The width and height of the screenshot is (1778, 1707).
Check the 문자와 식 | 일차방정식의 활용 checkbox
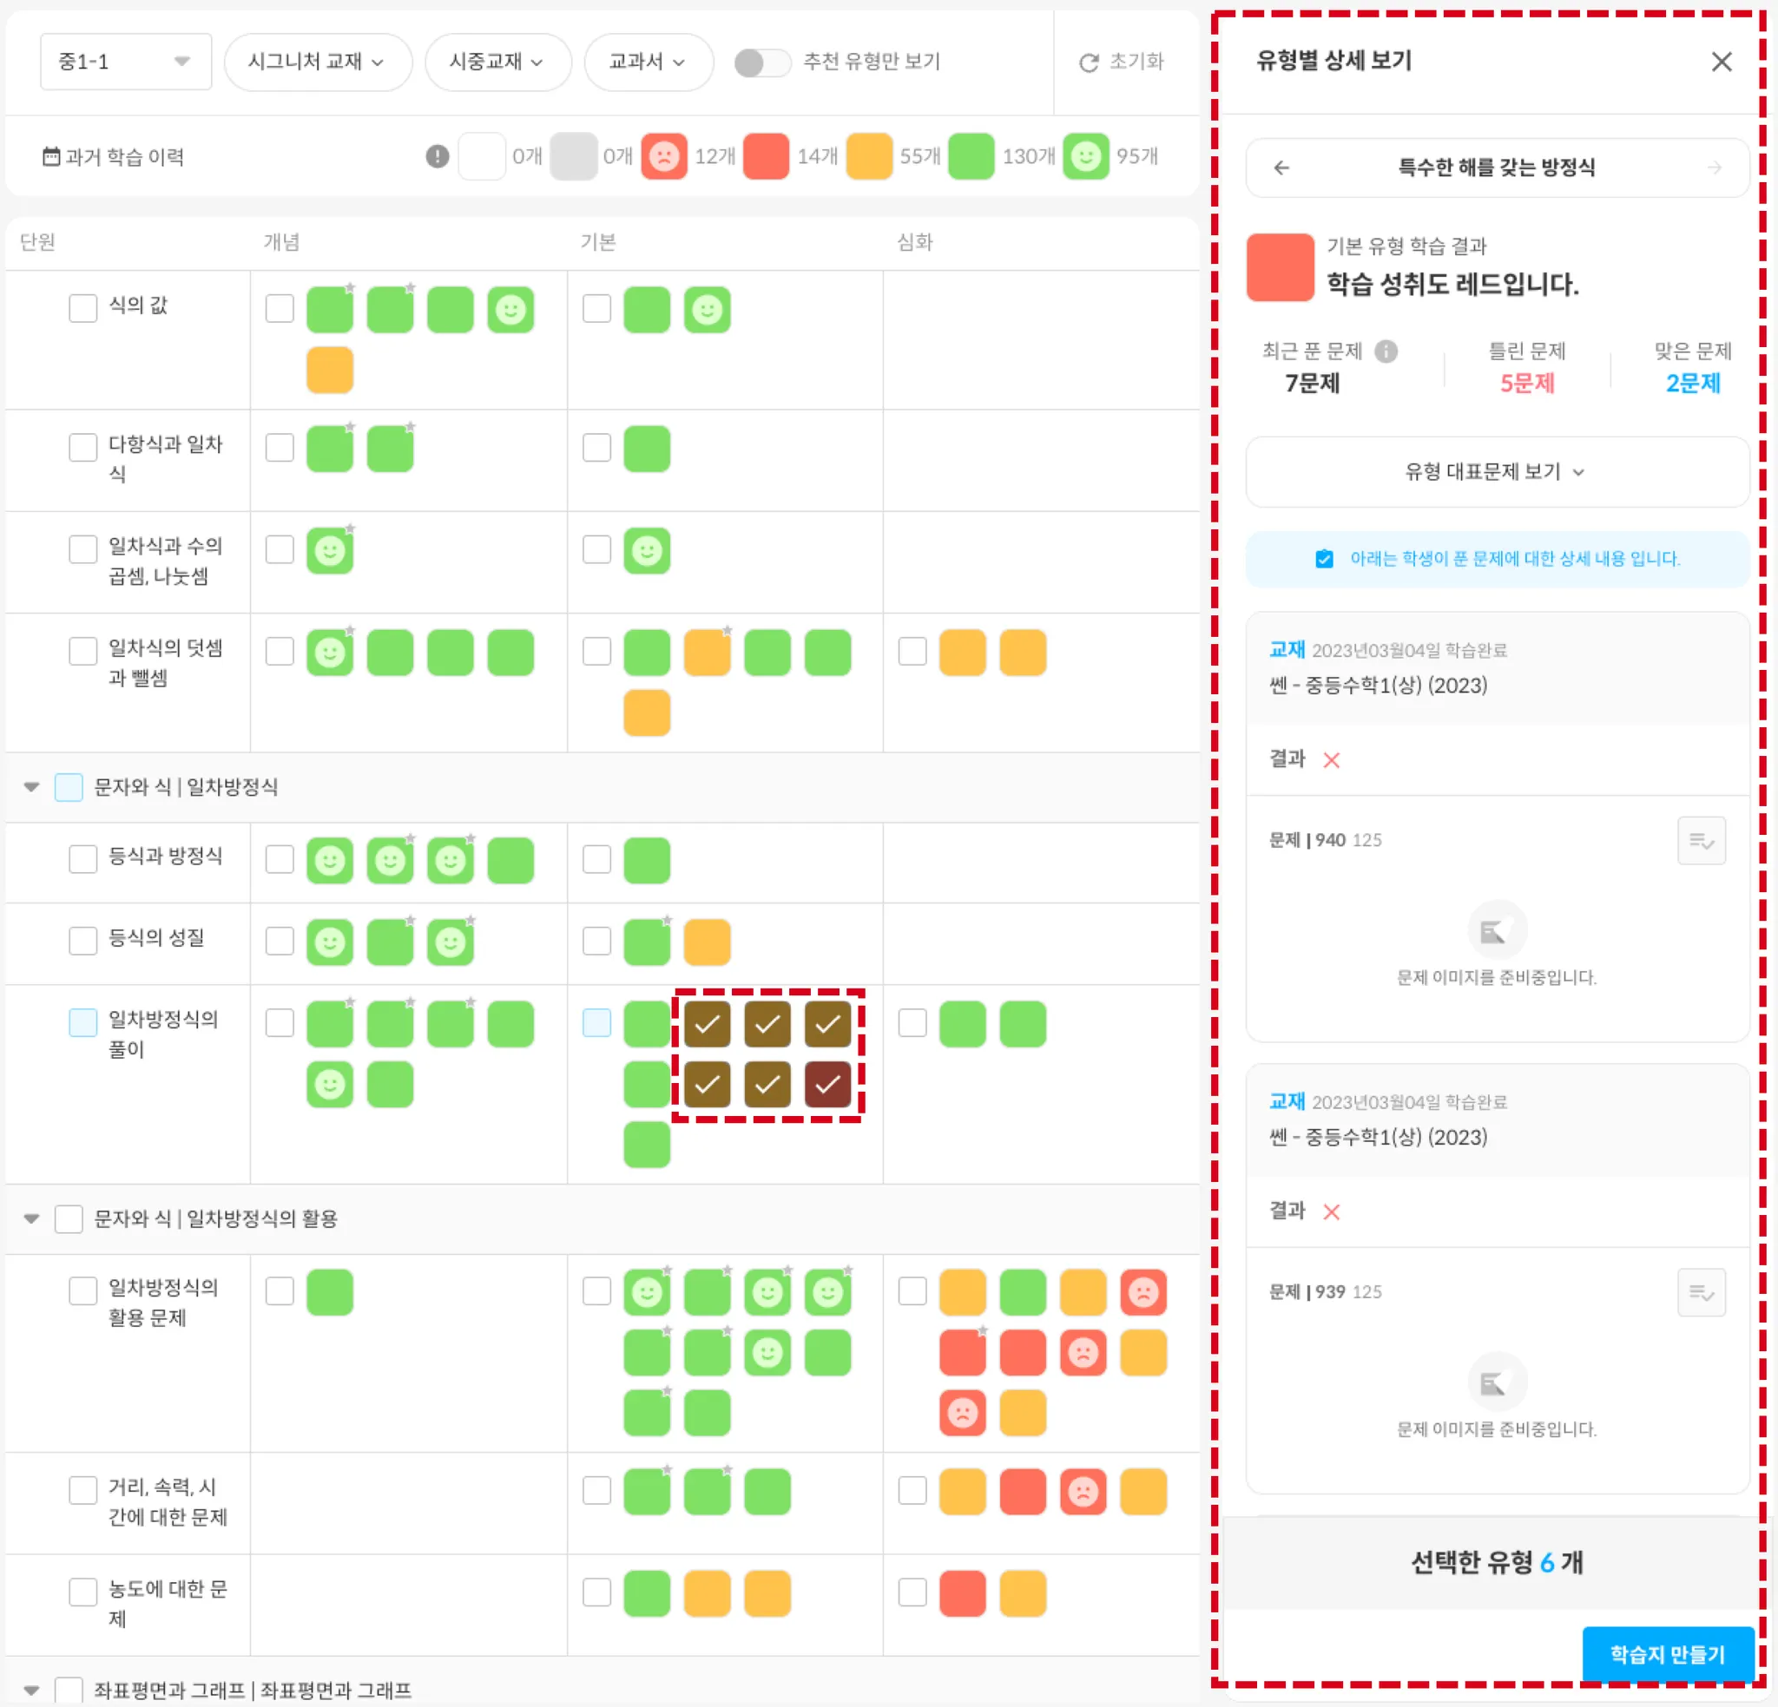pyautogui.click(x=69, y=1218)
